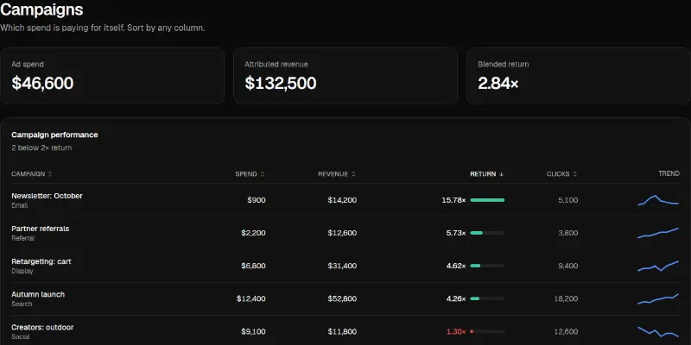Click the Email channel label
Image resolution: width=691 pixels, height=345 pixels.
tap(19, 205)
